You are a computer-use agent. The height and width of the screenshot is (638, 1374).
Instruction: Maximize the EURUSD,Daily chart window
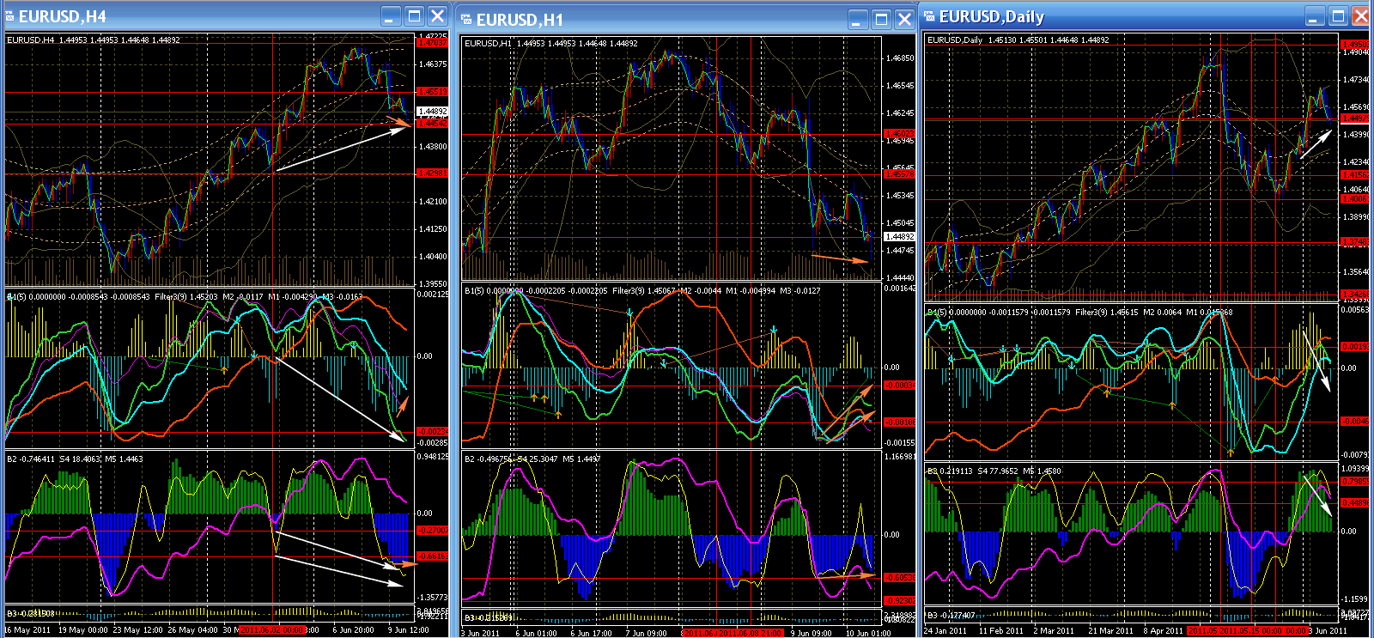(x=1339, y=16)
